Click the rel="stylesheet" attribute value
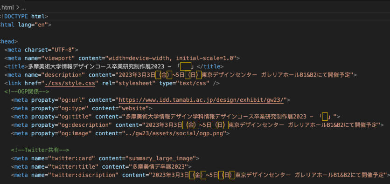 coord(136,83)
